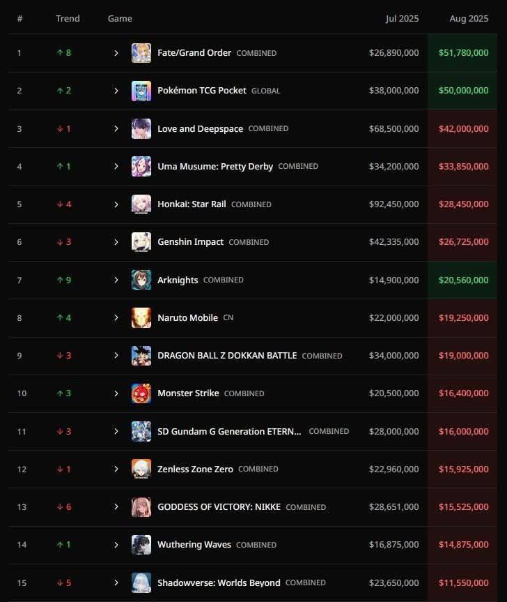Click Pokémon TCG Pocket's $50,000,000 August revenue
507x602 pixels.
point(463,91)
